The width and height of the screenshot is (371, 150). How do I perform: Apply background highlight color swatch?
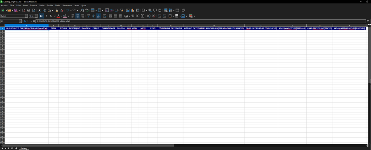pos(65,16)
